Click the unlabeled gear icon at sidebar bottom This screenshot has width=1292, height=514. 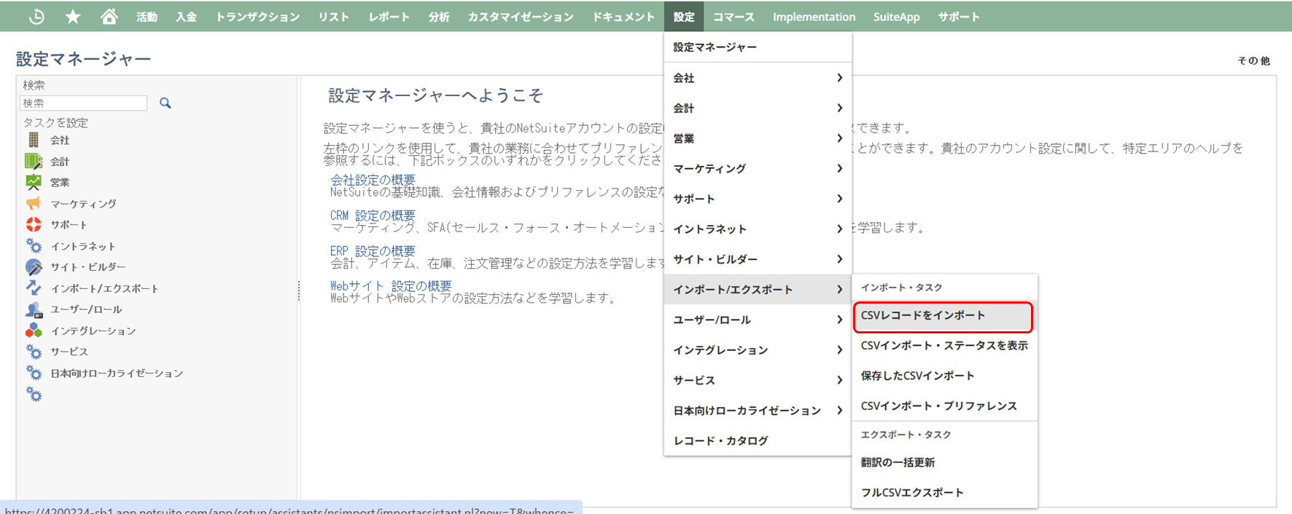[x=34, y=394]
